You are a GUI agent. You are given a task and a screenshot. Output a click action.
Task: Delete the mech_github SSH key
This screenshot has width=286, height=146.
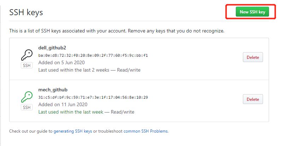253,99
